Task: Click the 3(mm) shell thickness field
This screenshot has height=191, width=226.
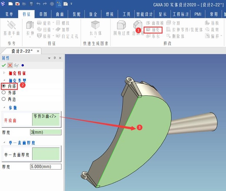Action: coord(46,132)
